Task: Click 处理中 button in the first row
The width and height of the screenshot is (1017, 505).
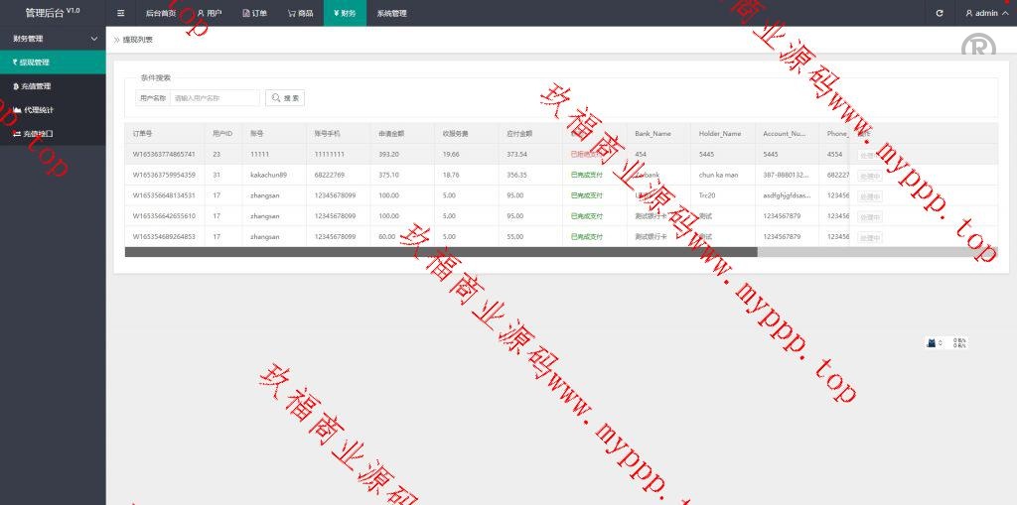Action: point(869,155)
